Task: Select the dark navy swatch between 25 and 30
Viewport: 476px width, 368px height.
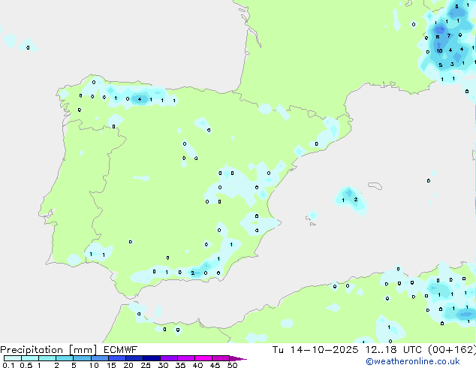Action: (154, 359)
